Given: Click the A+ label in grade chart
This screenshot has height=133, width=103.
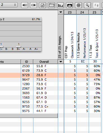Looking at the screenshot, I should tap(36, 49).
